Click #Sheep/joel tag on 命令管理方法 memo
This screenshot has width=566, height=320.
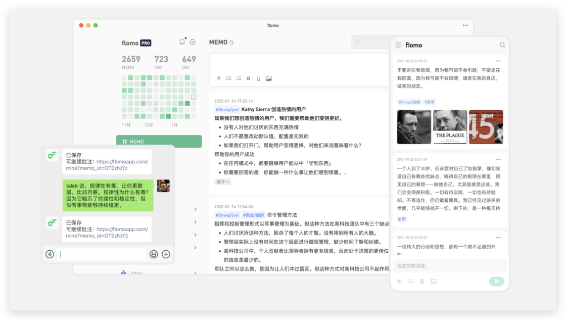(x=227, y=215)
